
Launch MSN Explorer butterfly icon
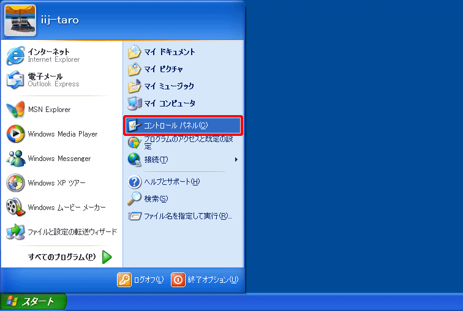15,110
